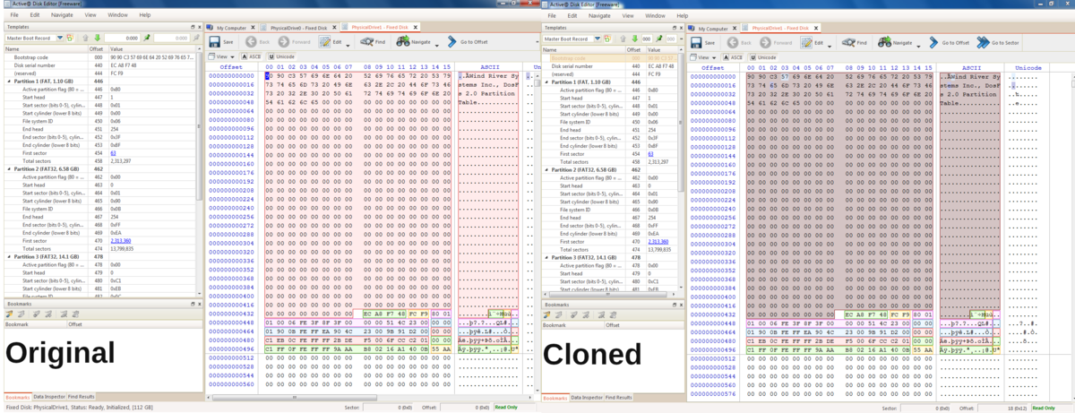Click Find in the Cloned window toolbar
The height and width of the screenshot is (413, 1075).
coord(855,42)
